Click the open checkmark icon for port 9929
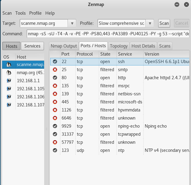The height and width of the screenshot is (185, 191). pos(55,126)
